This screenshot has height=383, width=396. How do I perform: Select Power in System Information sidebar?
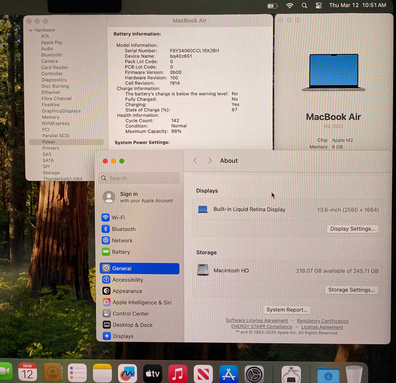[x=66, y=142]
